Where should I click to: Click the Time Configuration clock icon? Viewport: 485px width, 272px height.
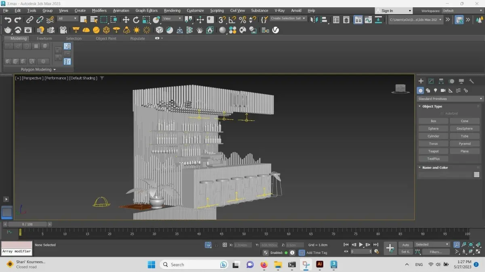pyautogui.click(x=377, y=251)
